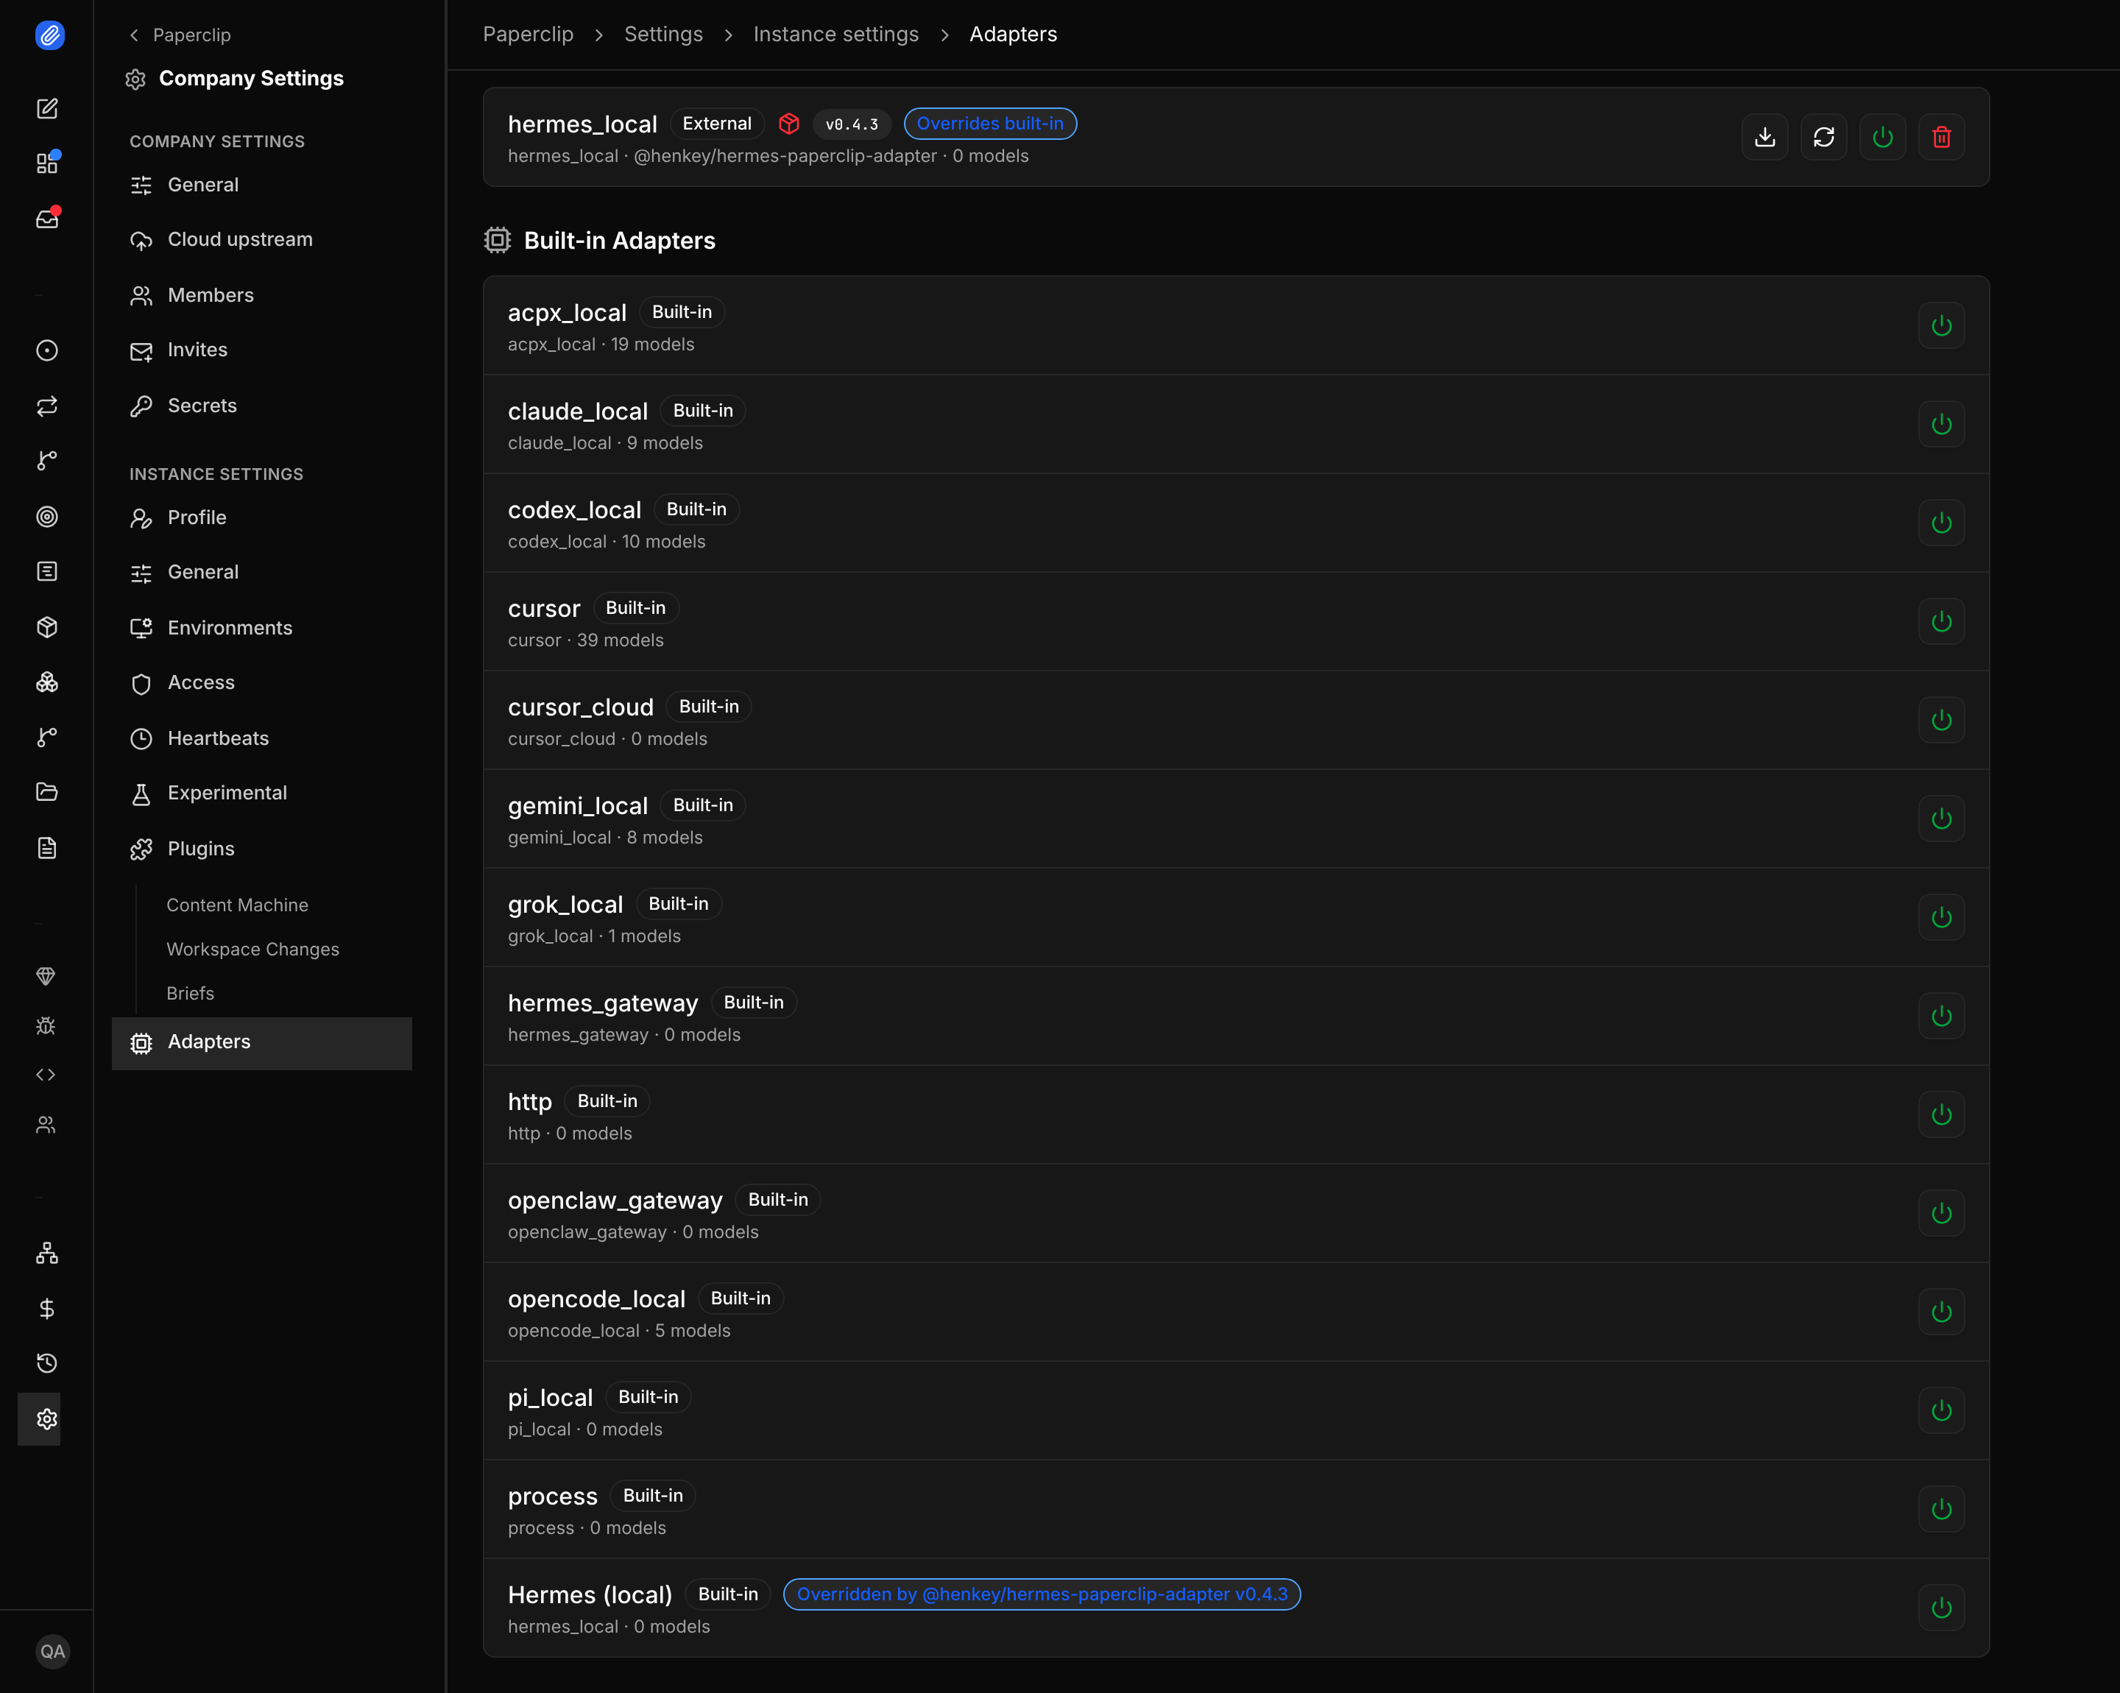The height and width of the screenshot is (1693, 2120).
Task: Toggle power for external hermes_local adapter
Action: [x=1883, y=138]
